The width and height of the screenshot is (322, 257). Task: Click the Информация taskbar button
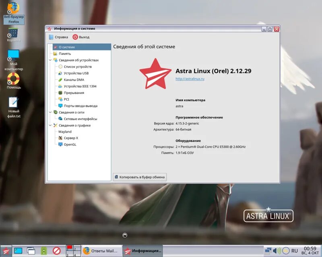click(x=143, y=251)
